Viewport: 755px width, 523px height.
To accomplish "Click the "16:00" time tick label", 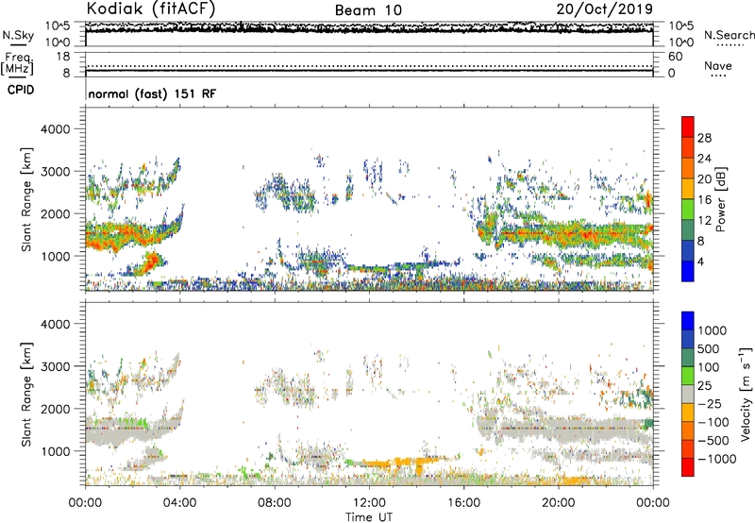I will [463, 503].
